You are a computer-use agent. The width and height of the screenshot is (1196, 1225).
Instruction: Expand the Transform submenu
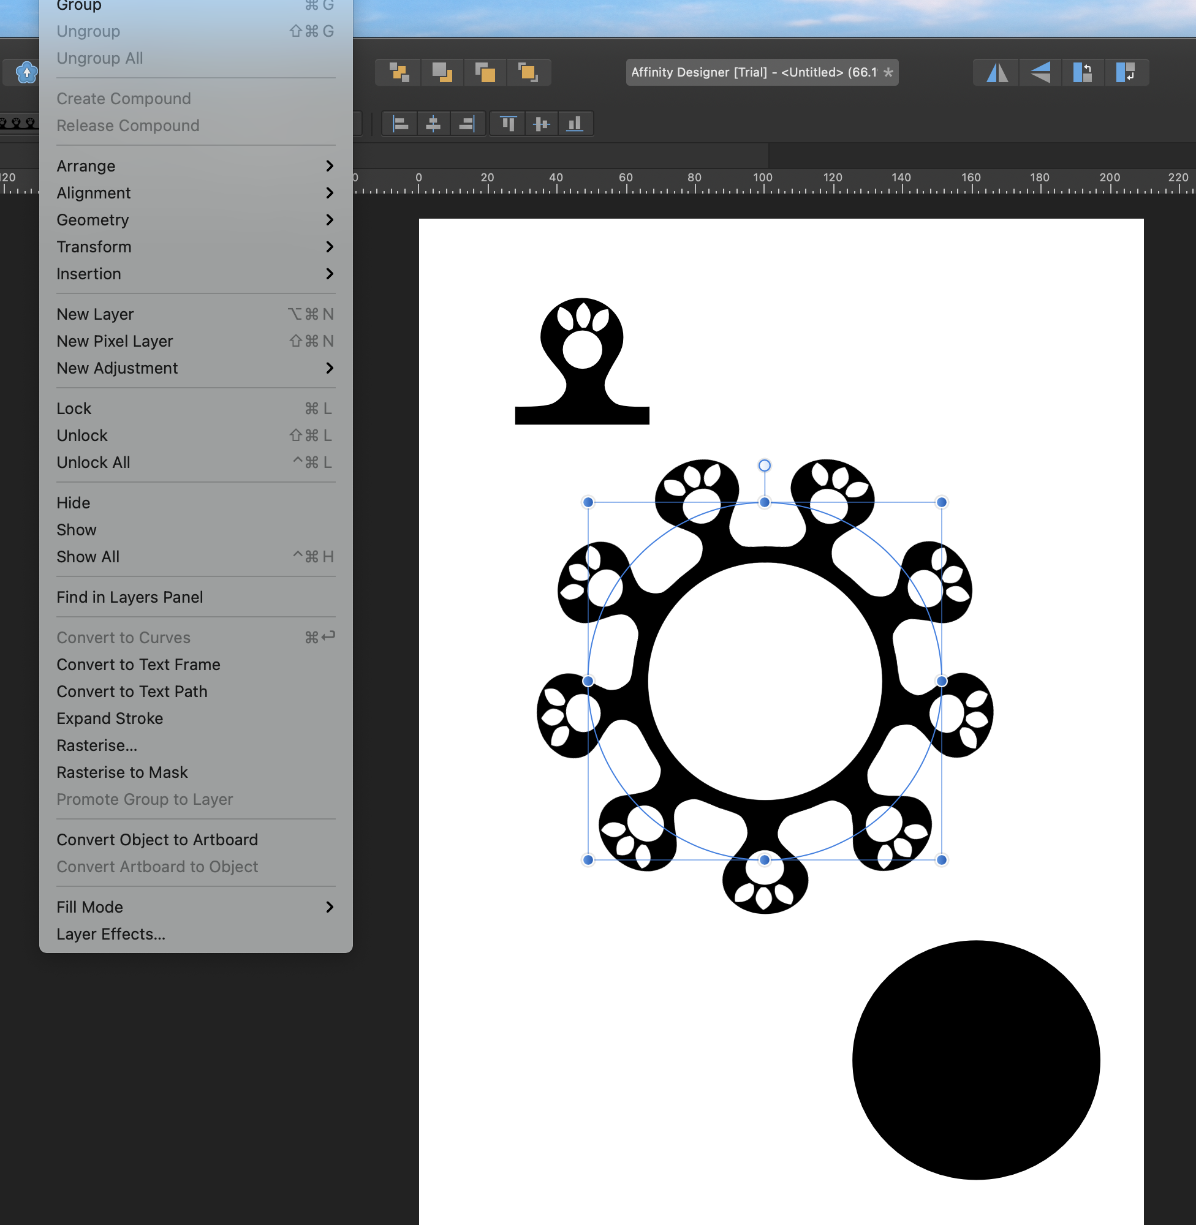tap(195, 247)
